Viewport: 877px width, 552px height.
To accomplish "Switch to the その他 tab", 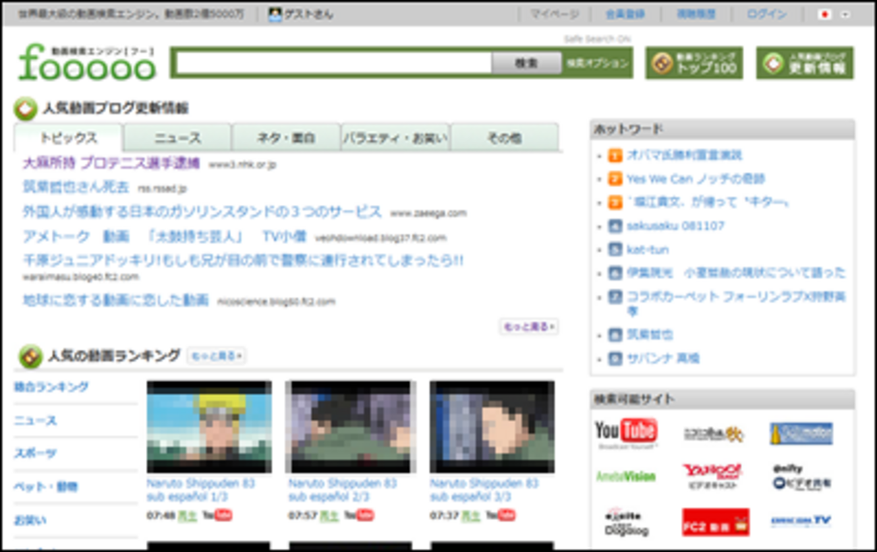I will (505, 137).
